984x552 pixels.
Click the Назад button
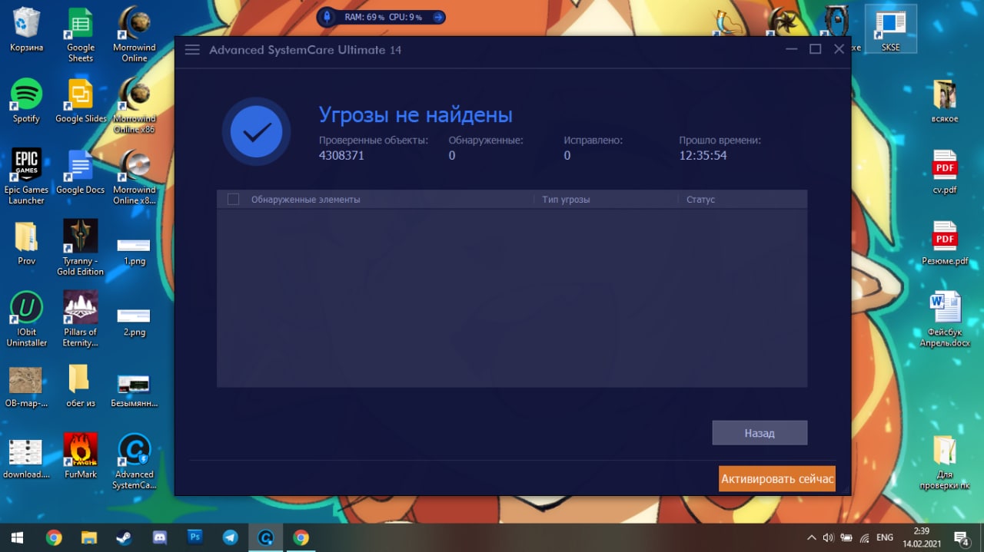(x=760, y=433)
